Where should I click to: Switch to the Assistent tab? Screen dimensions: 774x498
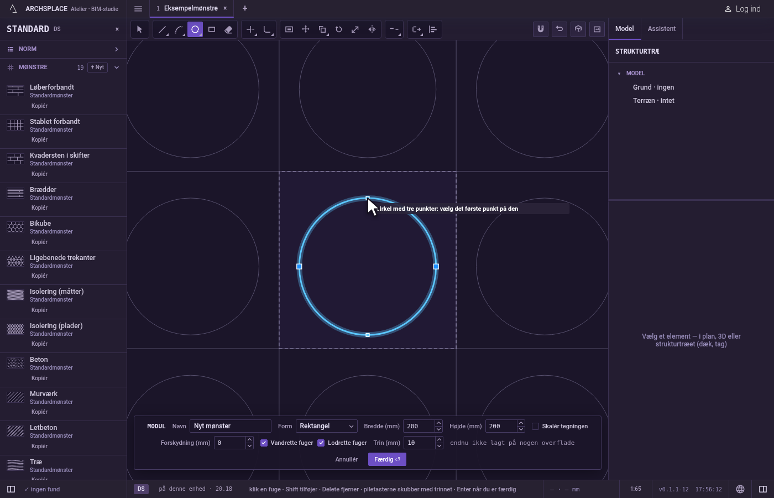(662, 29)
